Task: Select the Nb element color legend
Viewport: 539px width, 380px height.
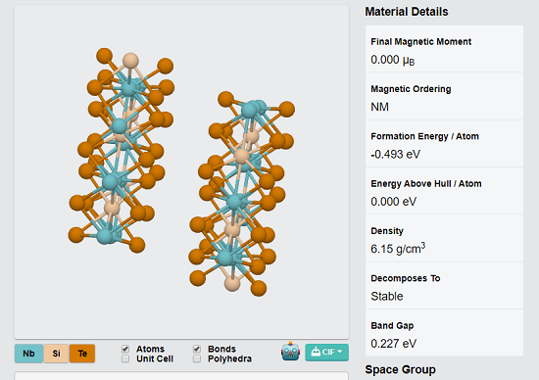Action: coord(28,354)
